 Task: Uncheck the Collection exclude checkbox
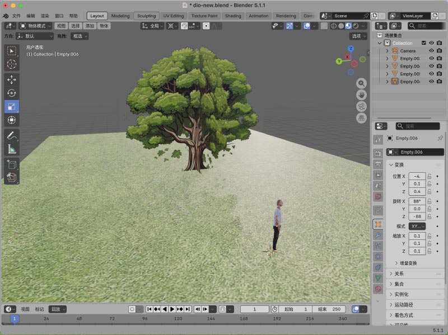(x=424, y=43)
